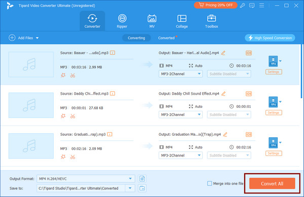Check Merge into one file
Viewport: 304px width, 197px height.
coord(210,183)
